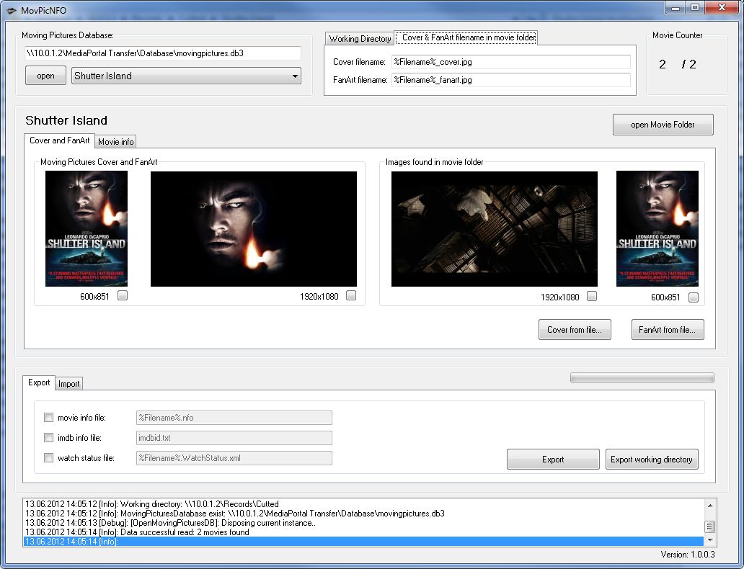Select log entry 'Data successful read: 2 movies found'

coord(363,532)
